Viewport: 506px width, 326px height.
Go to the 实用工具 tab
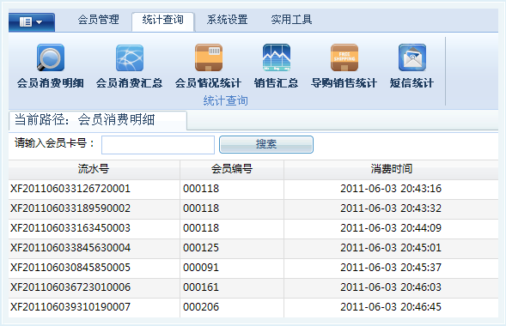point(291,20)
